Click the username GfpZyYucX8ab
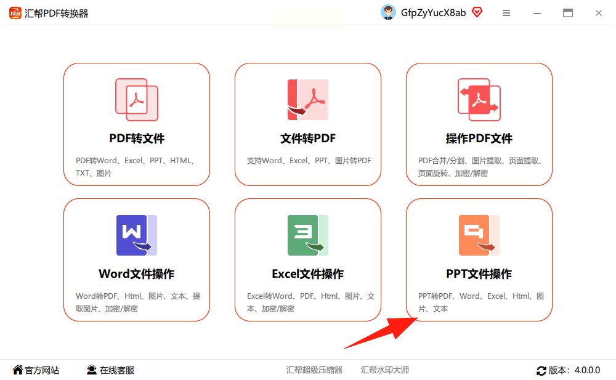 [x=433, y=13]
